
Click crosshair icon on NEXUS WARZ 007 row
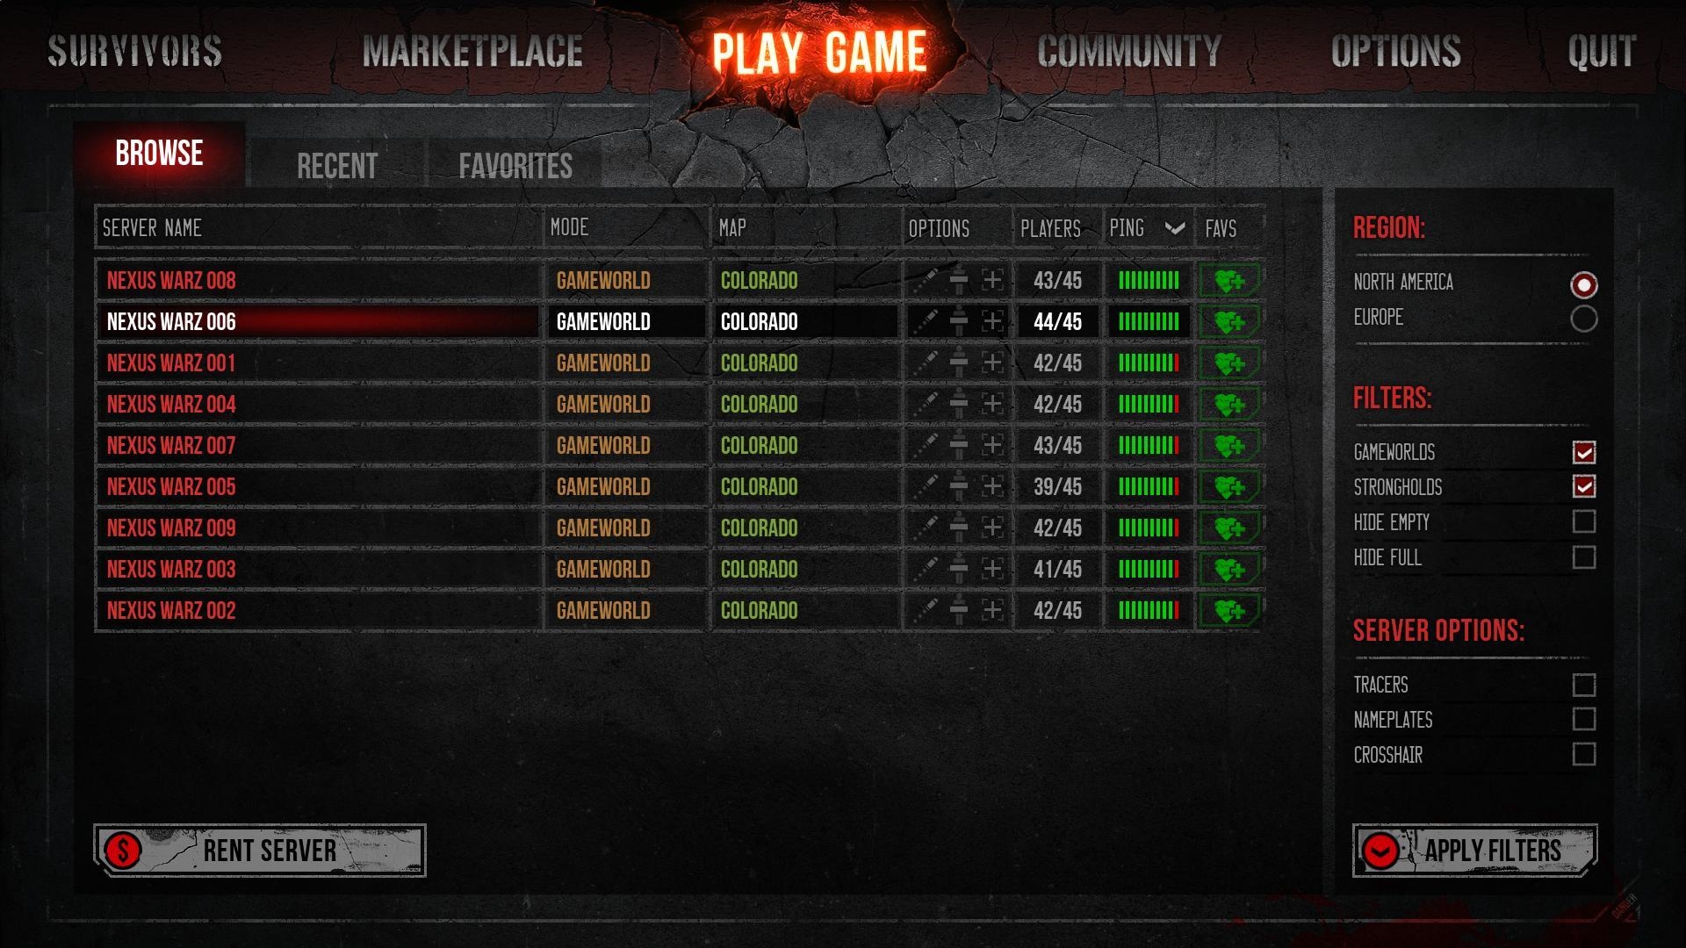click(x=992, y=445)
